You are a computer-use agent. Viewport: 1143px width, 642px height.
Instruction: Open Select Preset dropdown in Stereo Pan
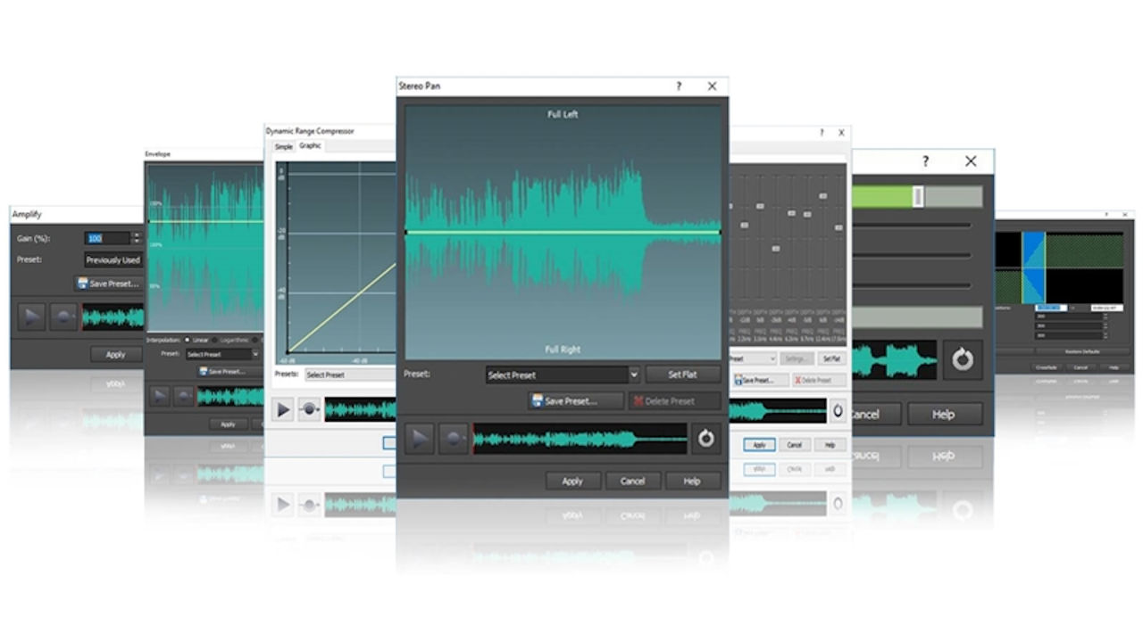click(563, 374)
